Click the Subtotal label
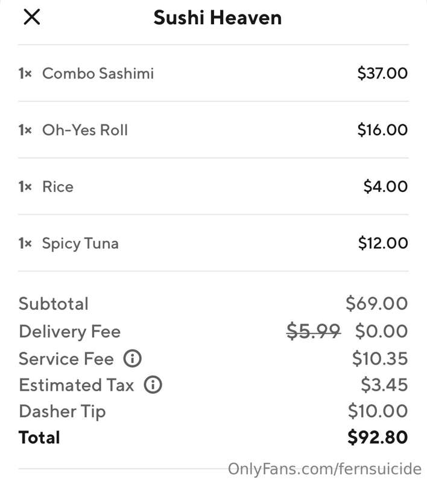Viewport: 427px width, 483px height. coord(54,304)
